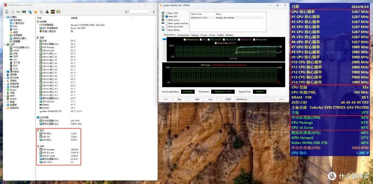
Task: Click the flame Stability Test toolbar icon
Action: [x=36, y=12]
